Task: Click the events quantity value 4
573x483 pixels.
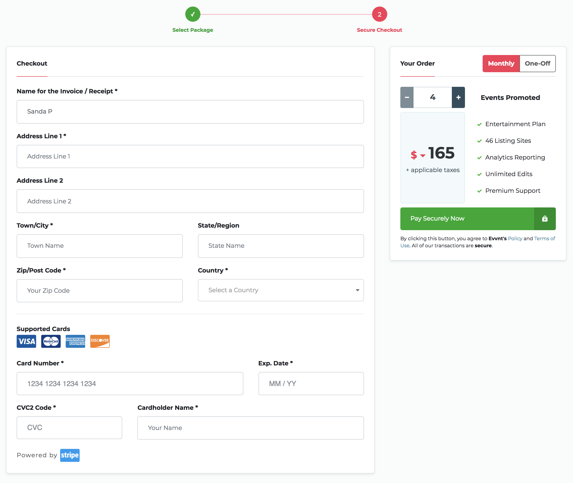Action: (432, 97)
